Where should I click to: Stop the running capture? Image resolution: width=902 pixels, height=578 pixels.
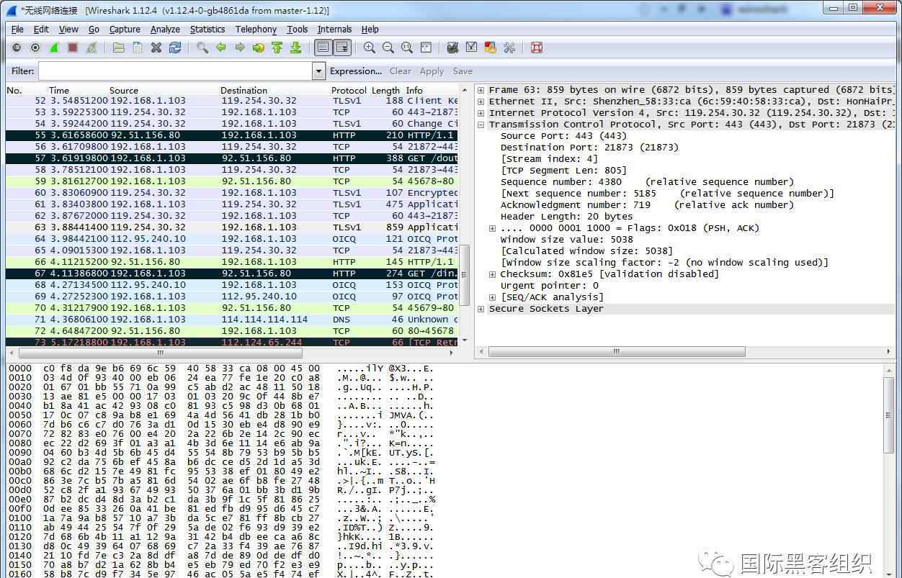pyautogui.click(x=73, y=48)
